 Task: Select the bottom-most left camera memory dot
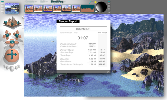2,13
